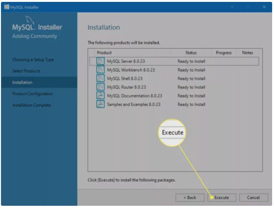Click the Progress column header
The image size is (274, 210).
point(224,53)
